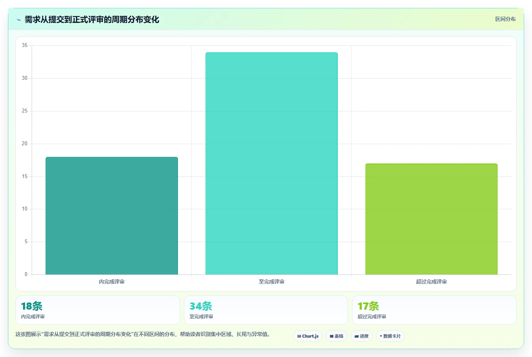
Task: Open the 17条 超过完成评审 stat card
Action: point(434,310)
